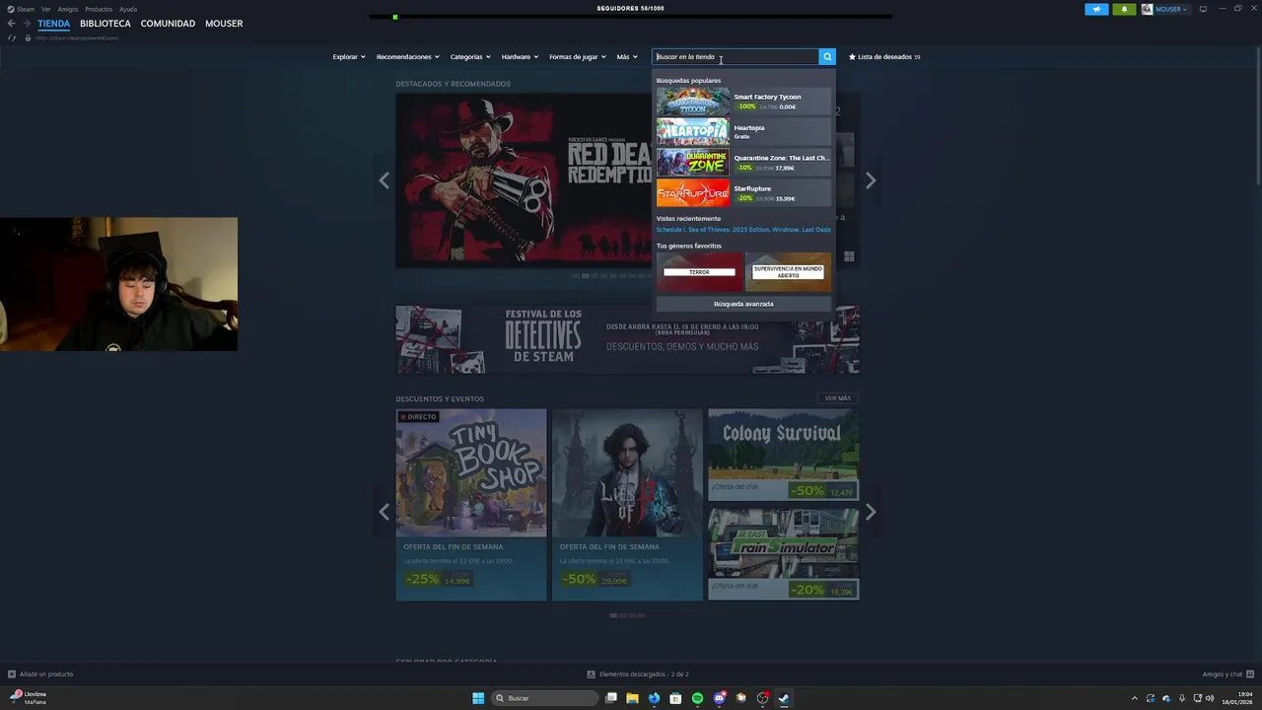The width and height of the screenshot is (1262, 710).
Task: Show previous featured game
Action: (384, 180)
